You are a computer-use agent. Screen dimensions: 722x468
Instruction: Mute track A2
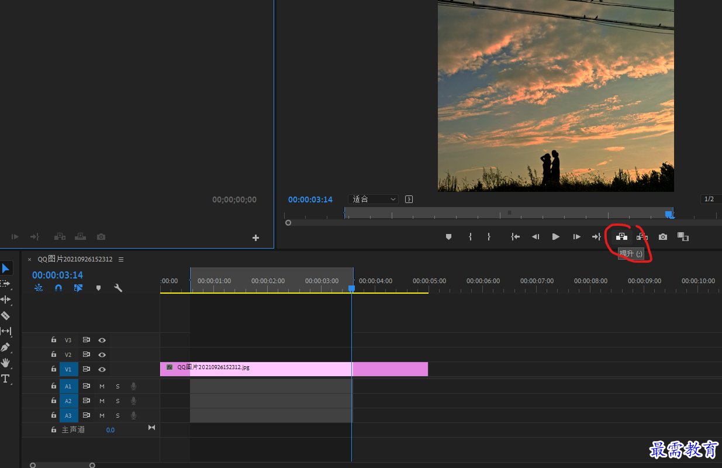102,401
